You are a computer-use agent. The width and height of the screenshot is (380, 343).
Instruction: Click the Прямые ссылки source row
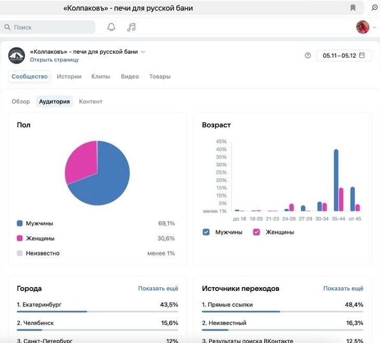pos(282,307)
